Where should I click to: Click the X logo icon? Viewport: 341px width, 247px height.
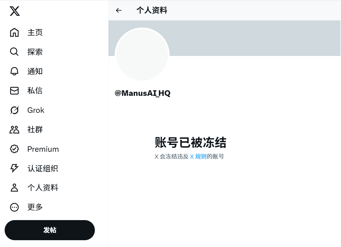[15, 11]
